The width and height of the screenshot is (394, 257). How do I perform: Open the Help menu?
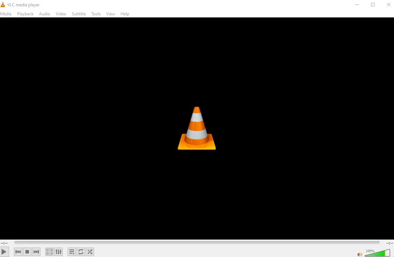point(125,14)
